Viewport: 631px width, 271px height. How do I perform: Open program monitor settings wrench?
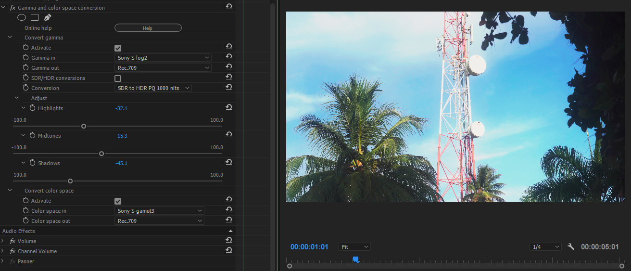(571, 246)
